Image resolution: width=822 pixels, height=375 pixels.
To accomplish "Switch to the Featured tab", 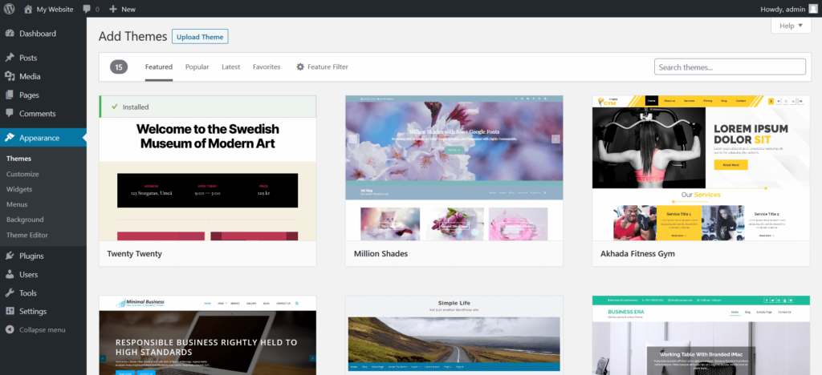I will pyautogui.click(x=159, y=67).
